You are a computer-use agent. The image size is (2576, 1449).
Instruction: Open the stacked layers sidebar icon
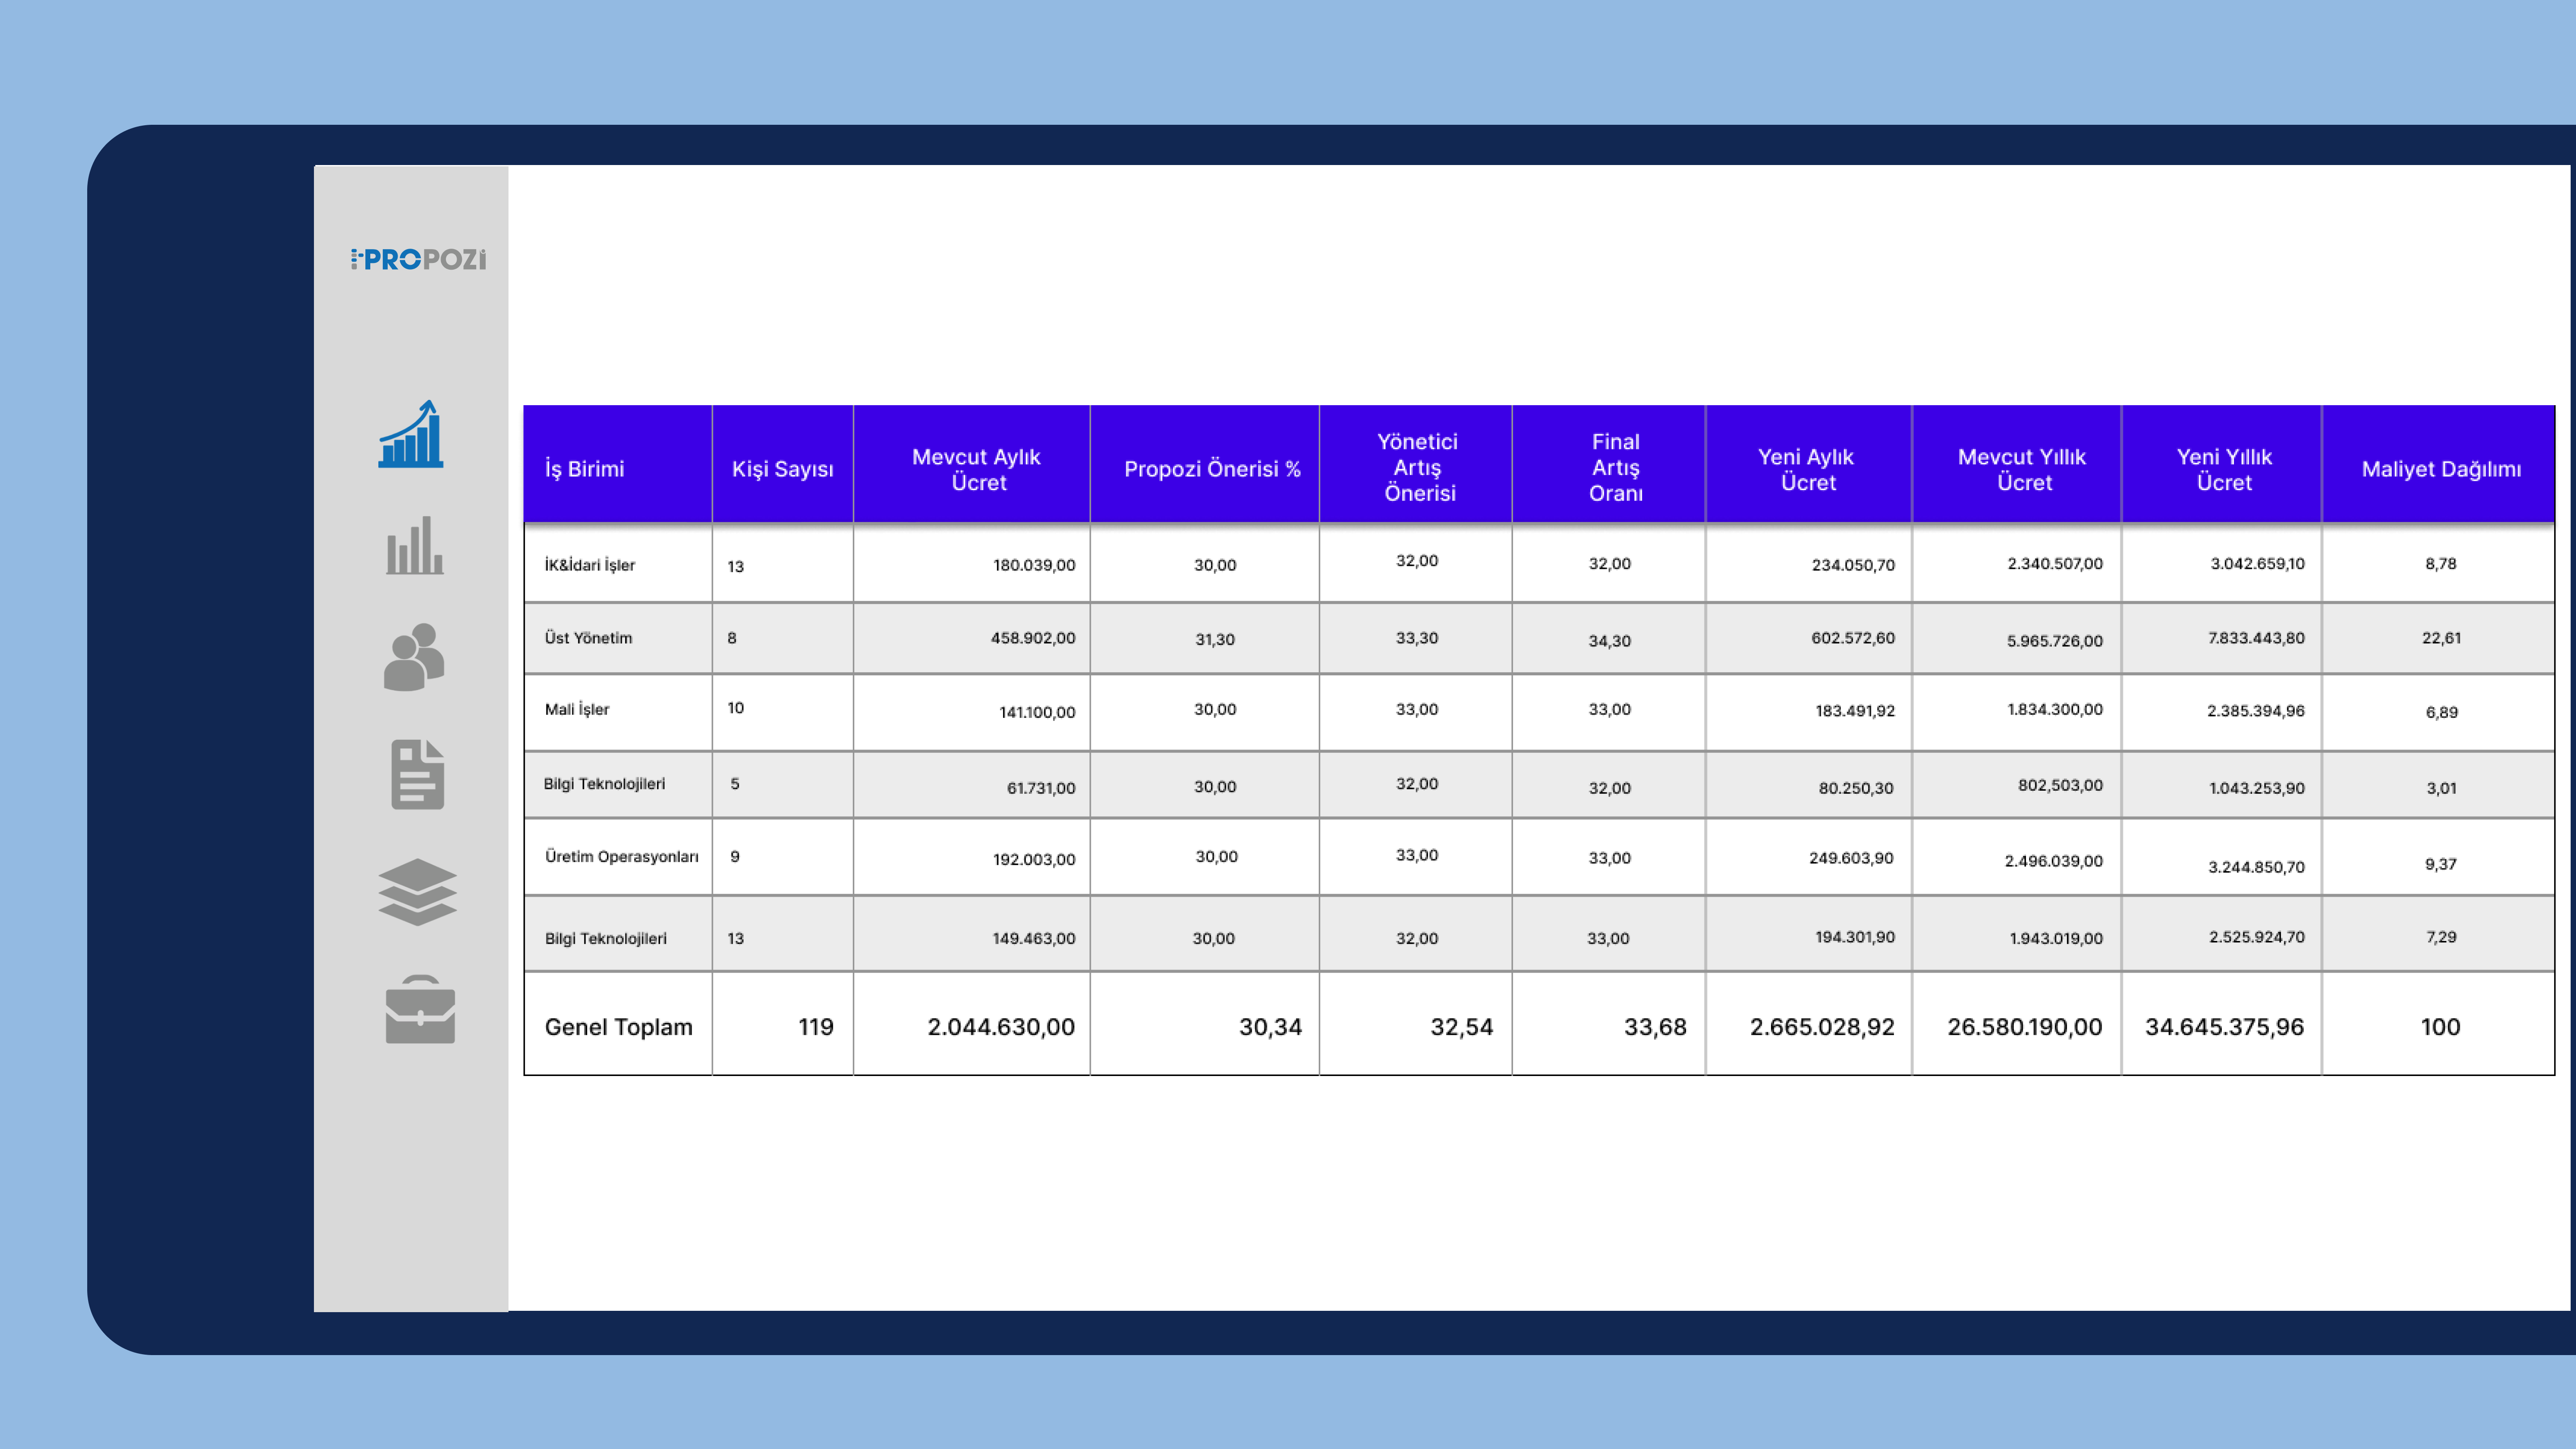coord(418,892)
